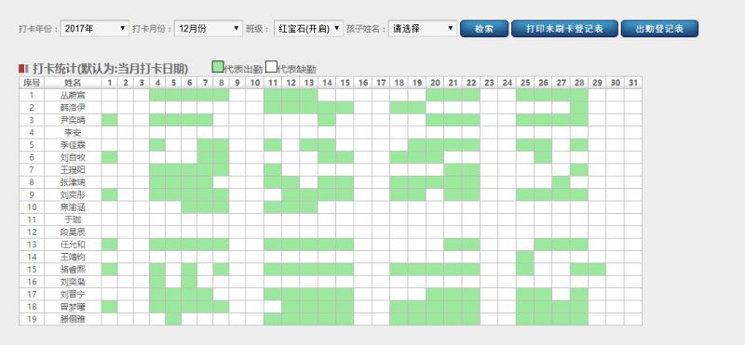Select day 15 column header

point(345,83)
